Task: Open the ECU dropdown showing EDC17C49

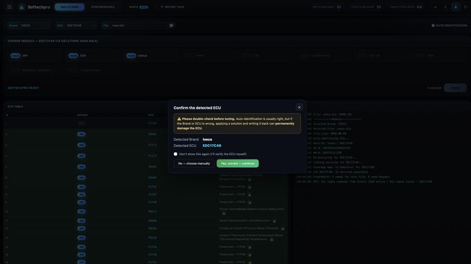Action: pos(76,26)
